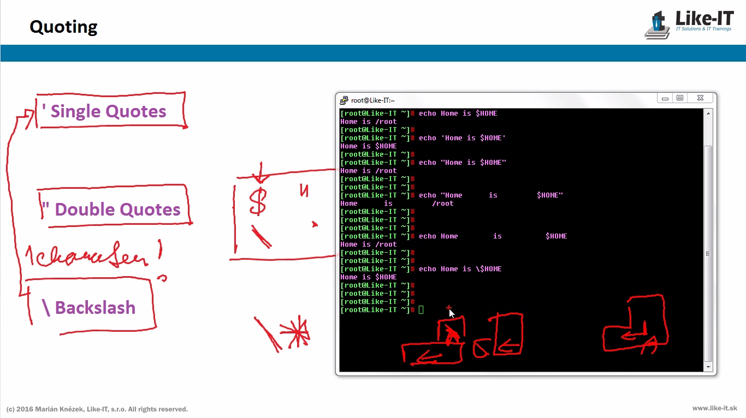Screen dimensions: 746x418
Task: Click the " Double Quotes label
Action: click(111, 210)
